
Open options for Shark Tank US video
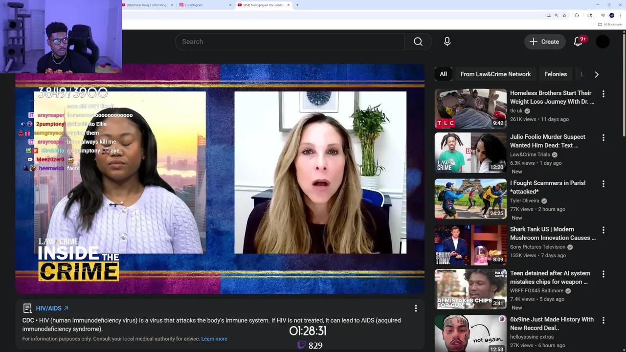click(603, 230)
